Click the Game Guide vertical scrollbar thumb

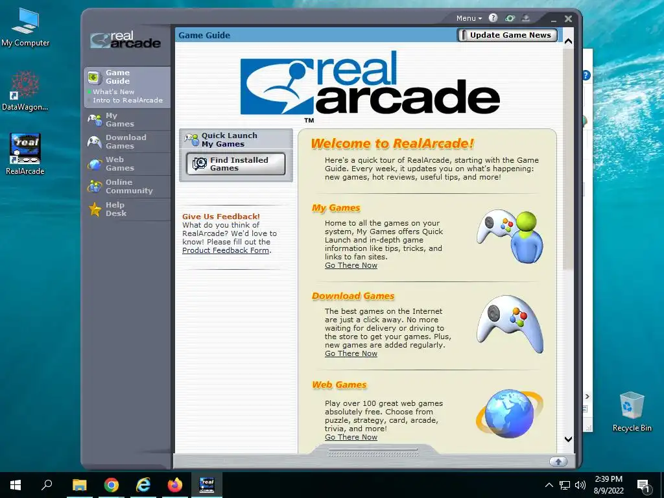[x=568, y=159]
